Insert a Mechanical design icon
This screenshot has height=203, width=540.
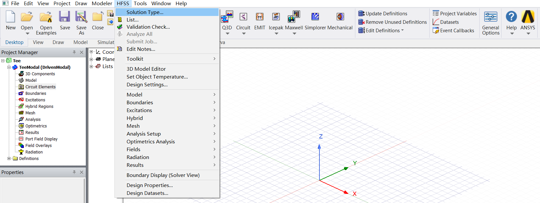coord(340,17)
